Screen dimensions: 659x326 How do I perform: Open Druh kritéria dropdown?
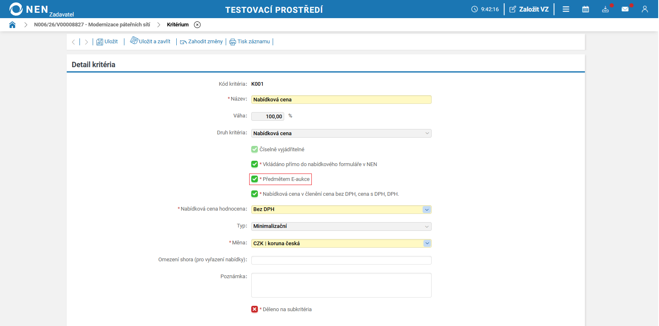[341, 133]
